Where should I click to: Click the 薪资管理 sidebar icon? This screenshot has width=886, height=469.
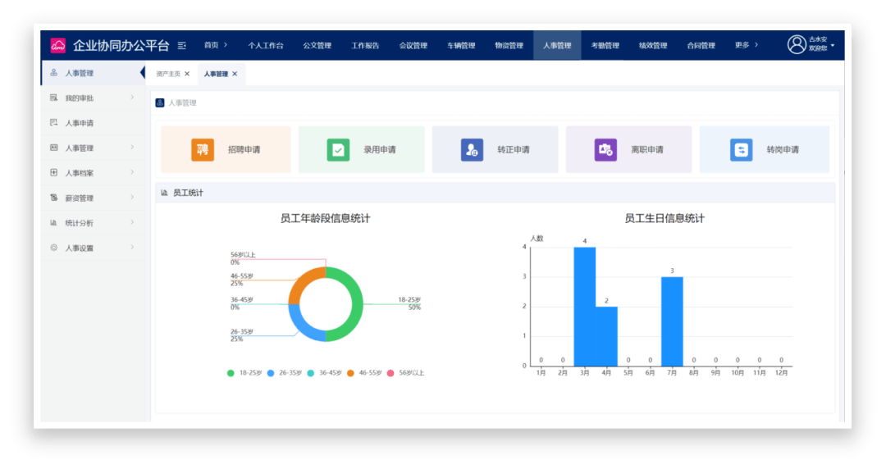(x=53, y=198)
